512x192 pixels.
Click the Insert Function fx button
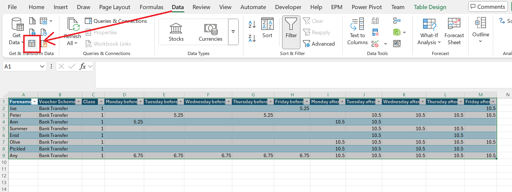point(82,66)
